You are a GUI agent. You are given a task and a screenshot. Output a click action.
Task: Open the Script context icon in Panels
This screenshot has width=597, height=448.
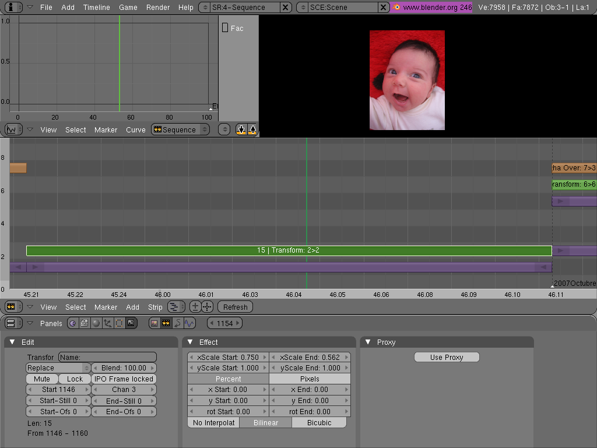click(85, 323)
